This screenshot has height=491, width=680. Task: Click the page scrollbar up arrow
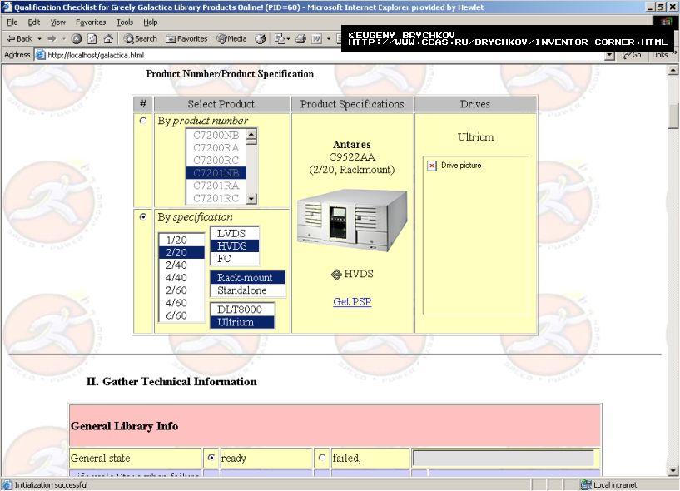pyautogui.click(x=673, y=69)
